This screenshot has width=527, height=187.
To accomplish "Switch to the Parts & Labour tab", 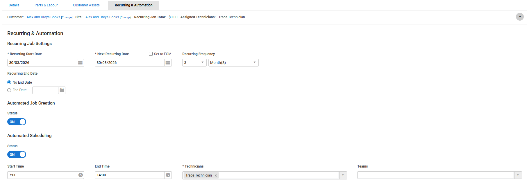I will (x=46, y=5).
